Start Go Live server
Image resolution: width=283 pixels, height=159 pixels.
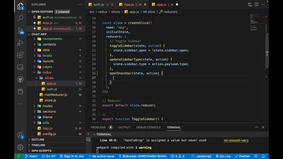click(x=223, y=156)
